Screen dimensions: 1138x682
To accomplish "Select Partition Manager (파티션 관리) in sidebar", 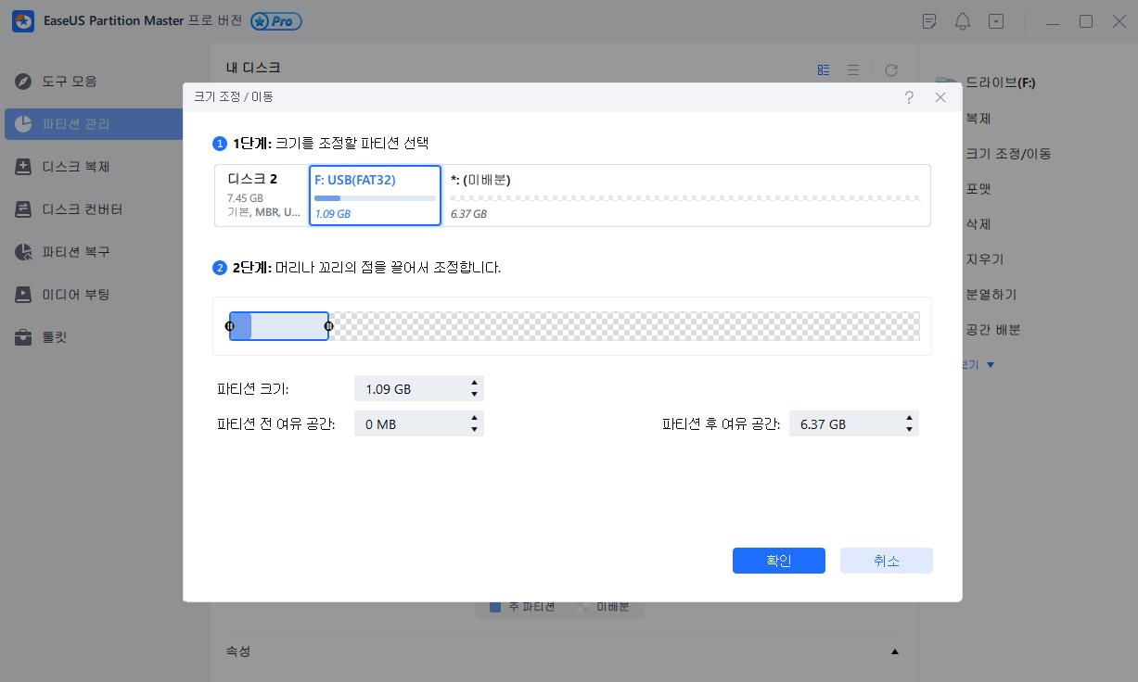I will [93, 124].
